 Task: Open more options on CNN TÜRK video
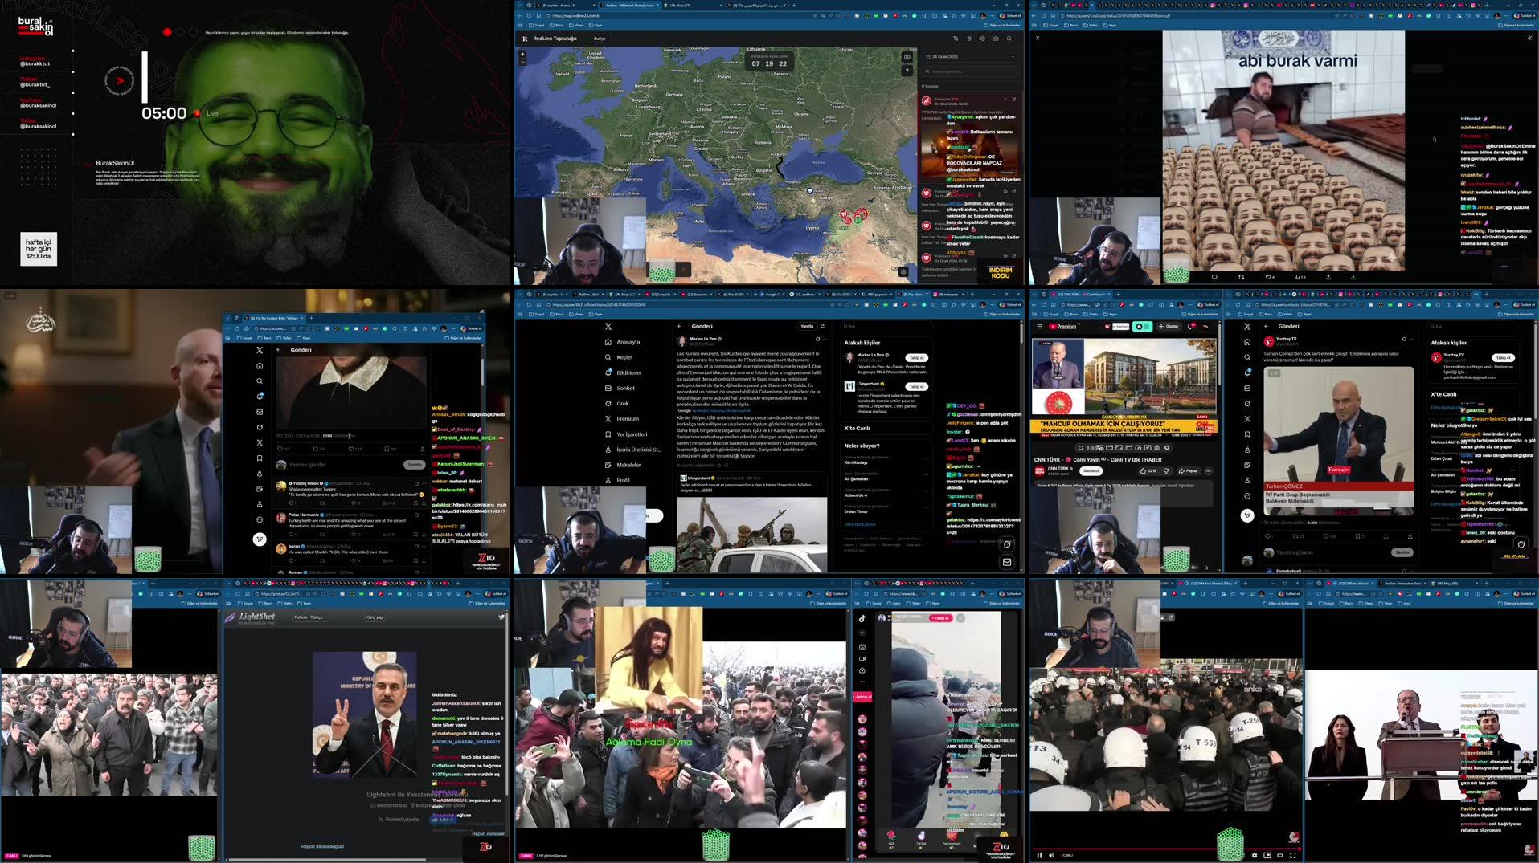click(x=1208, y=471)
